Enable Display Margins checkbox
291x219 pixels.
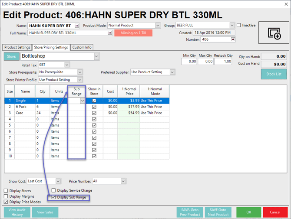6,196
